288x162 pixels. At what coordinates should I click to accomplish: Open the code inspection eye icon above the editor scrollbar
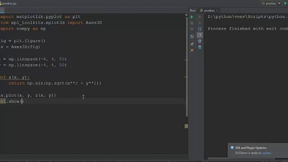(x=186, y=15)
